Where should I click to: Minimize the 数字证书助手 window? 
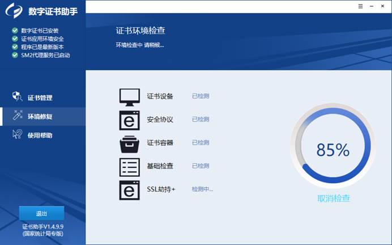tap(372, 6)
